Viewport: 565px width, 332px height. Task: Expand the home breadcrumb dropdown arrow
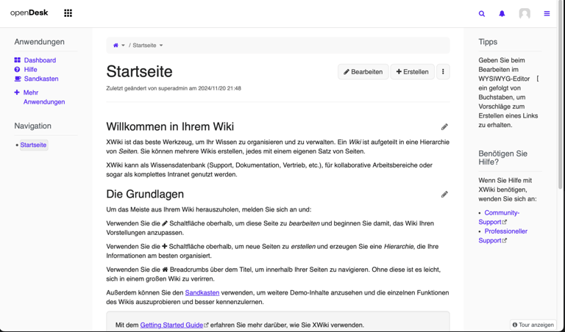tap(124, 46)
